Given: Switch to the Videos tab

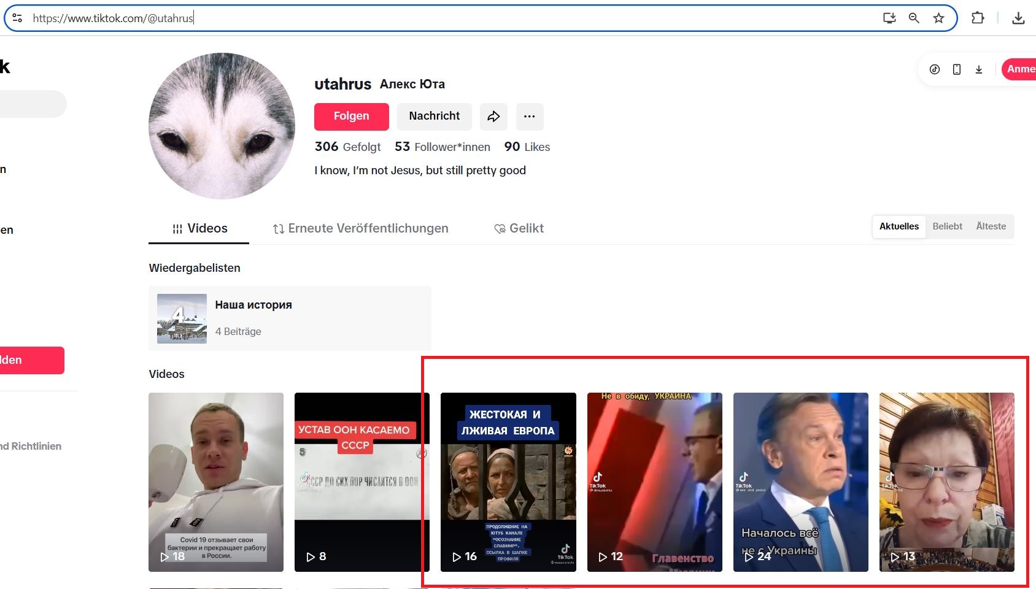Looking at the screenshot, I should [x=199, y=229].
